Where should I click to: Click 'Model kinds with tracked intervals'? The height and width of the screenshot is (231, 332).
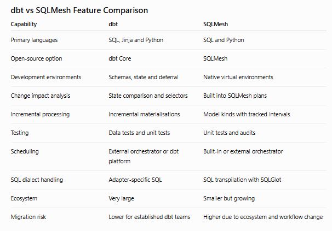point(247,114)
